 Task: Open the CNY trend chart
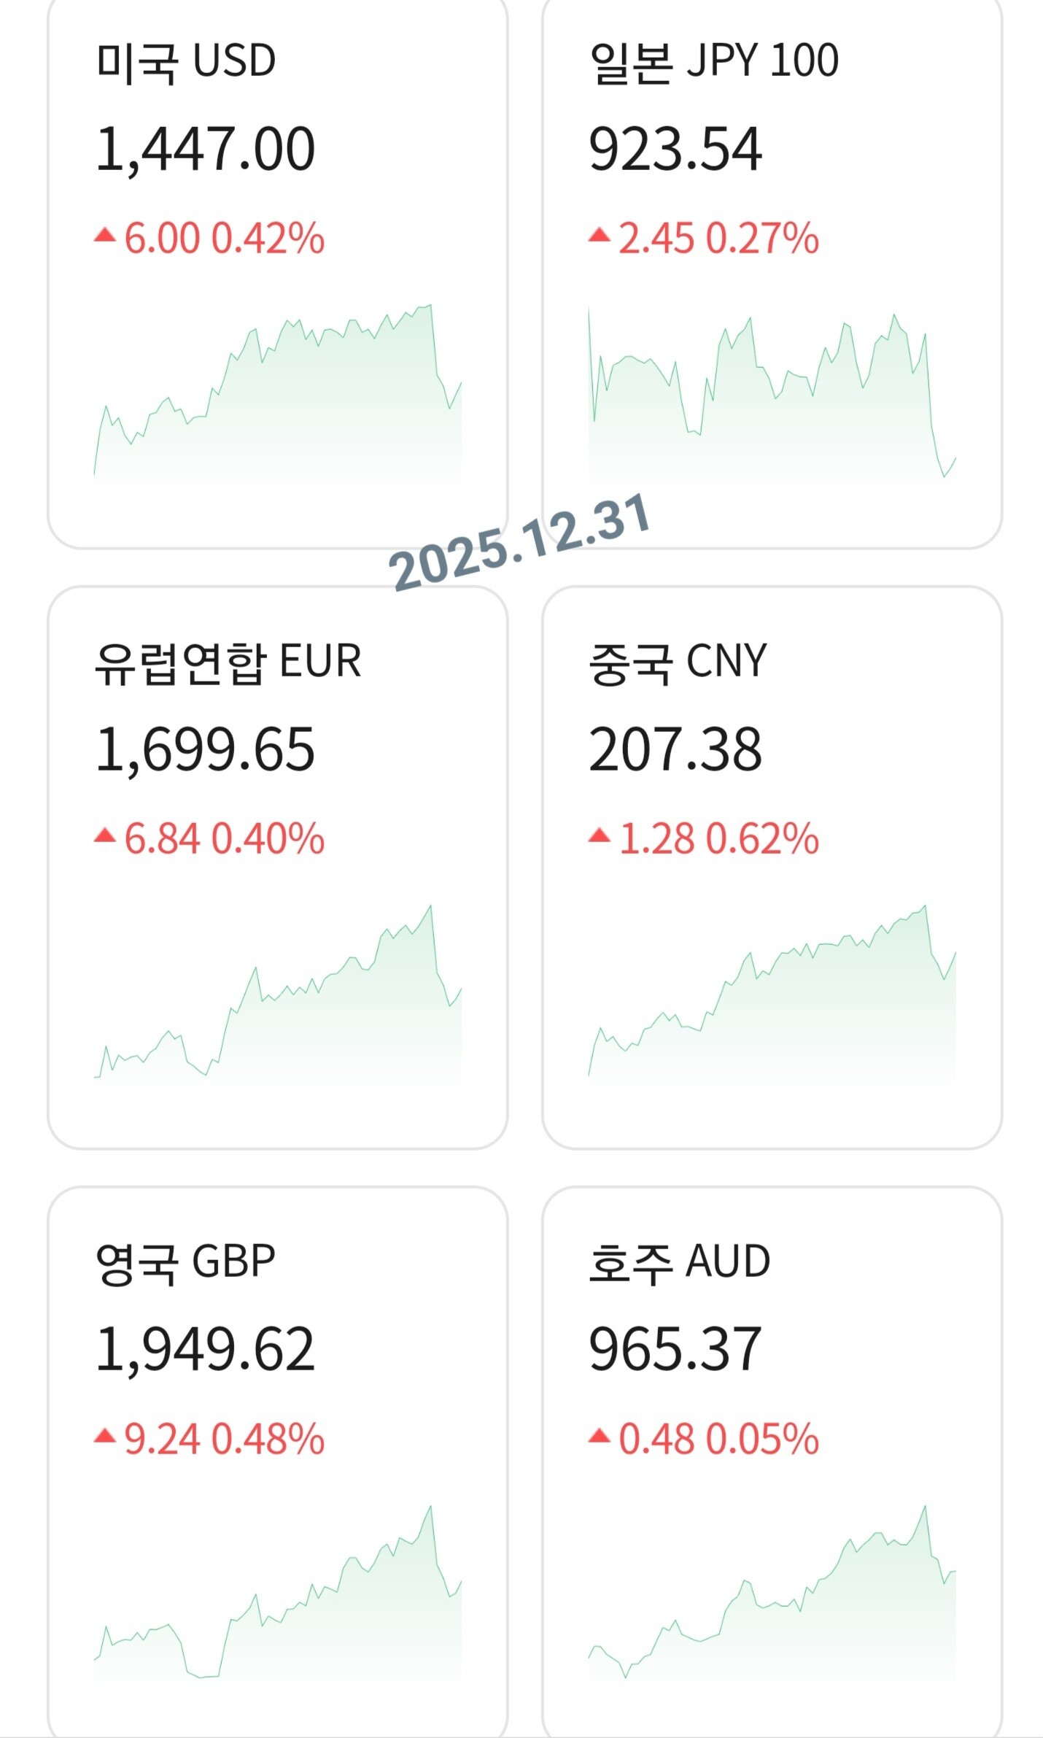tap(772, 994)
